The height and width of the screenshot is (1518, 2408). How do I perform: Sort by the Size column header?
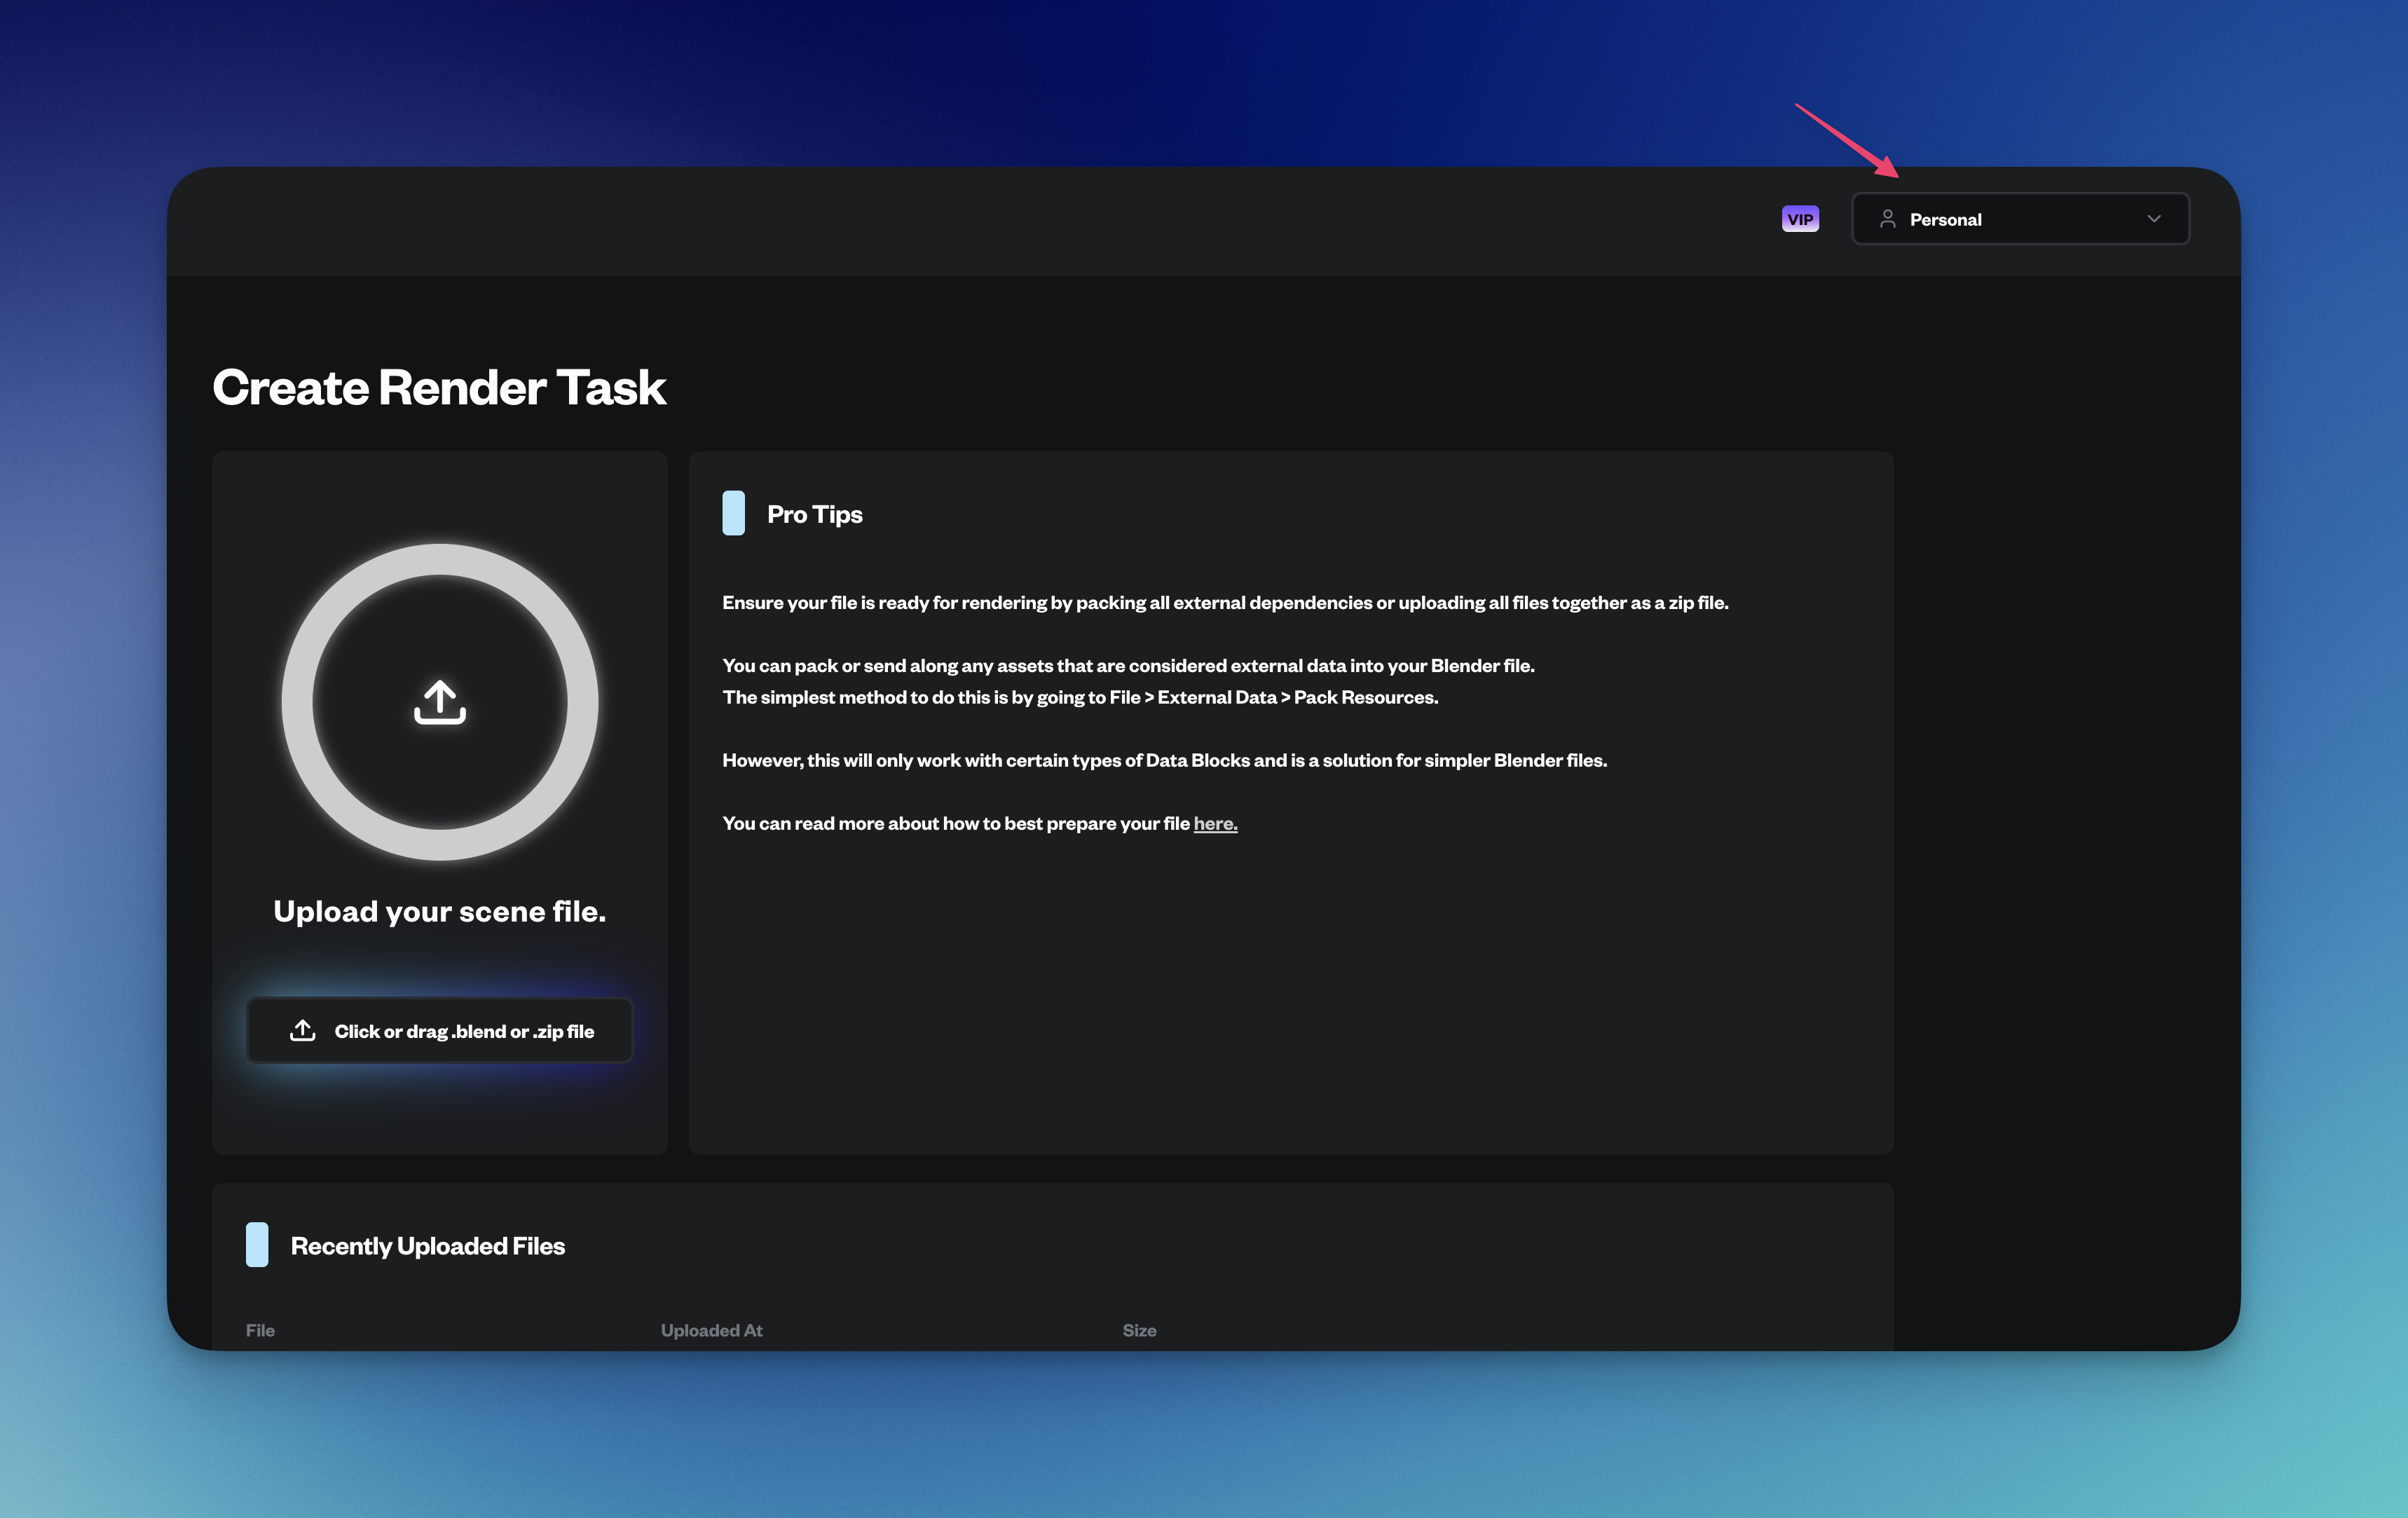1139,1330
